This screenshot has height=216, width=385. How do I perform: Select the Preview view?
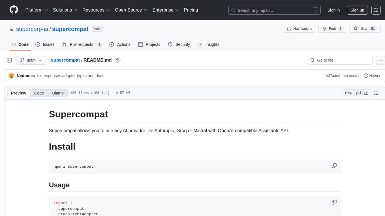pos(19,93)
